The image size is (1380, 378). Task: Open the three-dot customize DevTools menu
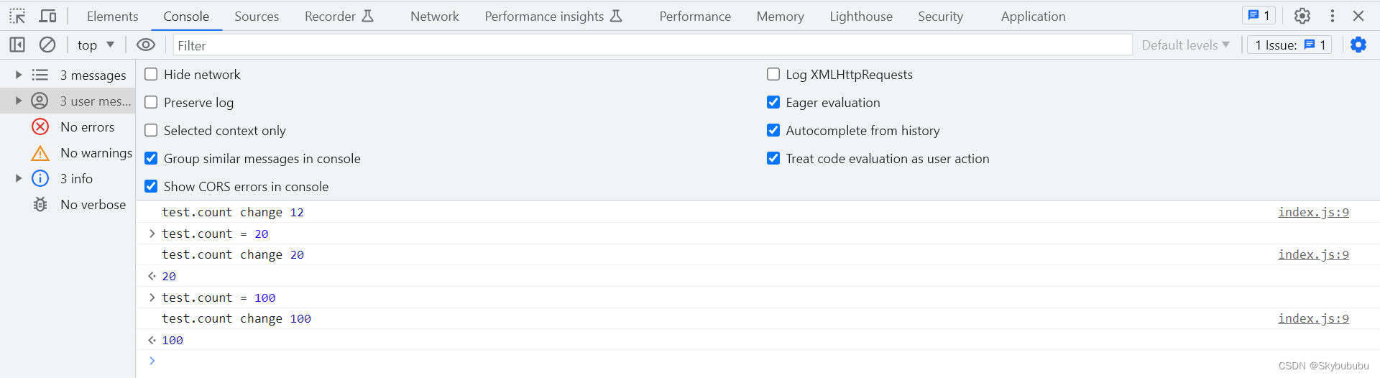(1333, 16)
